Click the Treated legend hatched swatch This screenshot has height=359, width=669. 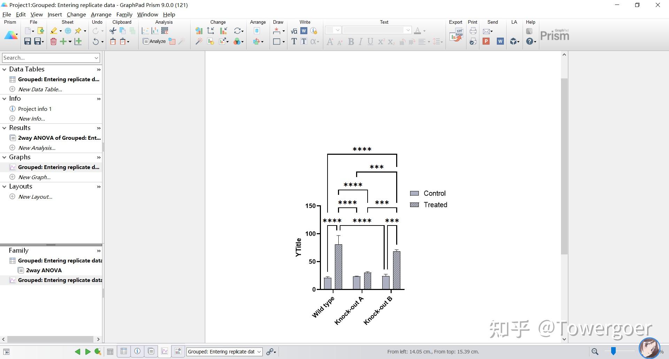(414, 205)
